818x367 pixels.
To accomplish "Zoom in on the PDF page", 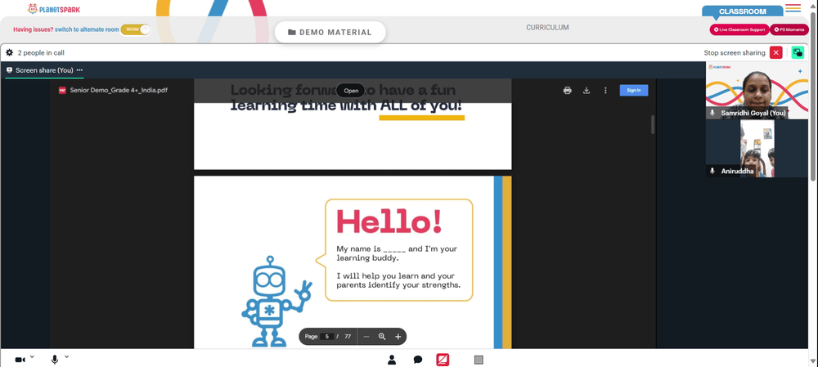I will pos(398,337).
